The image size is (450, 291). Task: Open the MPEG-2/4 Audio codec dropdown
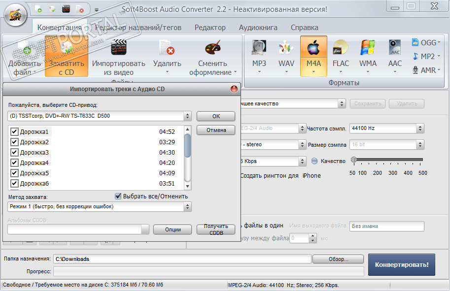click(x=302, y=128)
